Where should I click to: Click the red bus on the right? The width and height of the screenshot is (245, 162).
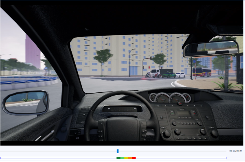[x=201, y=72]
